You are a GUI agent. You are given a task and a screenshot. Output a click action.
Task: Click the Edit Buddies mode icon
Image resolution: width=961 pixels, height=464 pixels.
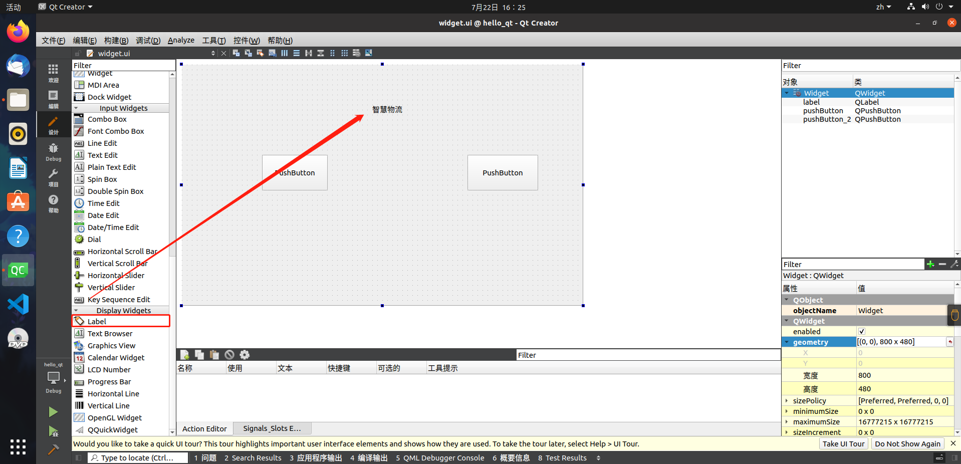coord(260,53)
